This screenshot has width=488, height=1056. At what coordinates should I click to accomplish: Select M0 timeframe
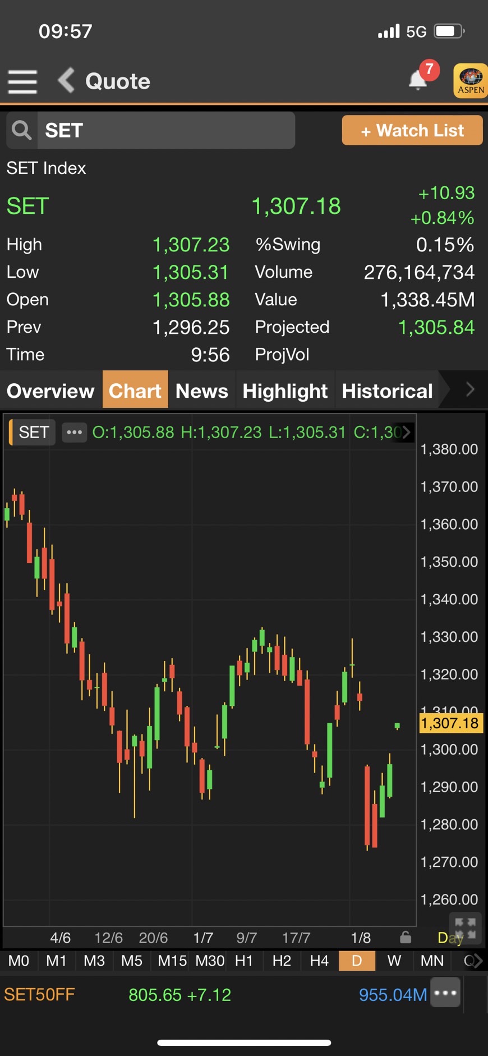19,961
